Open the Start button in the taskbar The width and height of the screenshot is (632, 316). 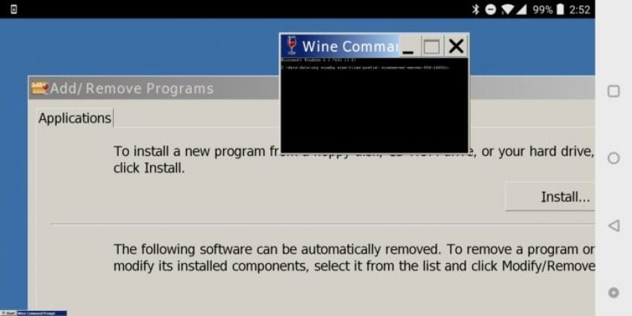tap(8, 313)
